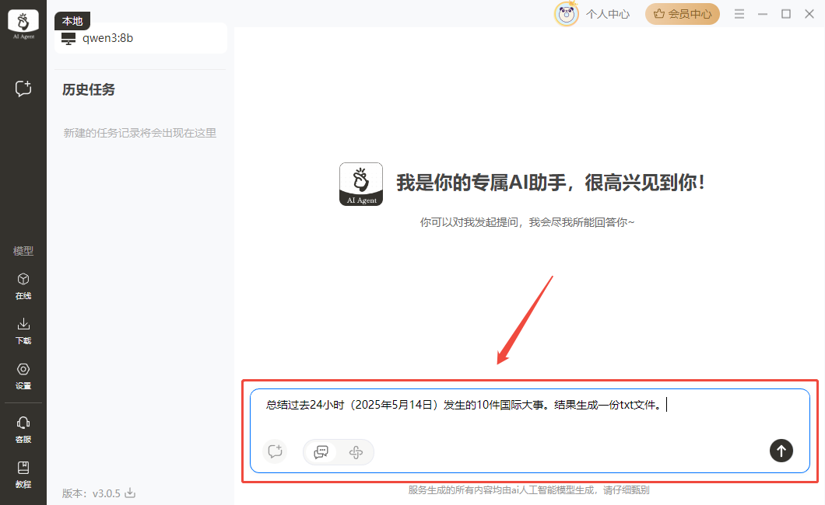Open 客服 customer service
The image size is (825, 505).
(x=23, y=428)
